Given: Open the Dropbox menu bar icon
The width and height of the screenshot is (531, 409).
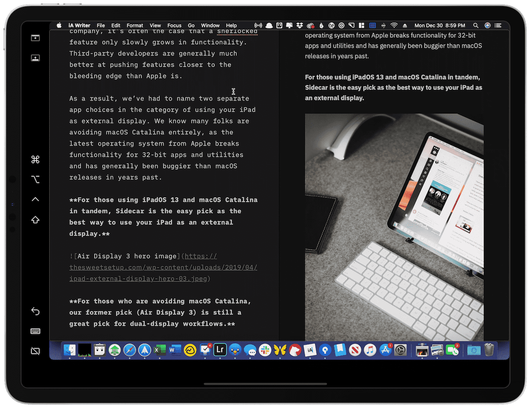Looking at the screenshot, I should pos(300,26).
